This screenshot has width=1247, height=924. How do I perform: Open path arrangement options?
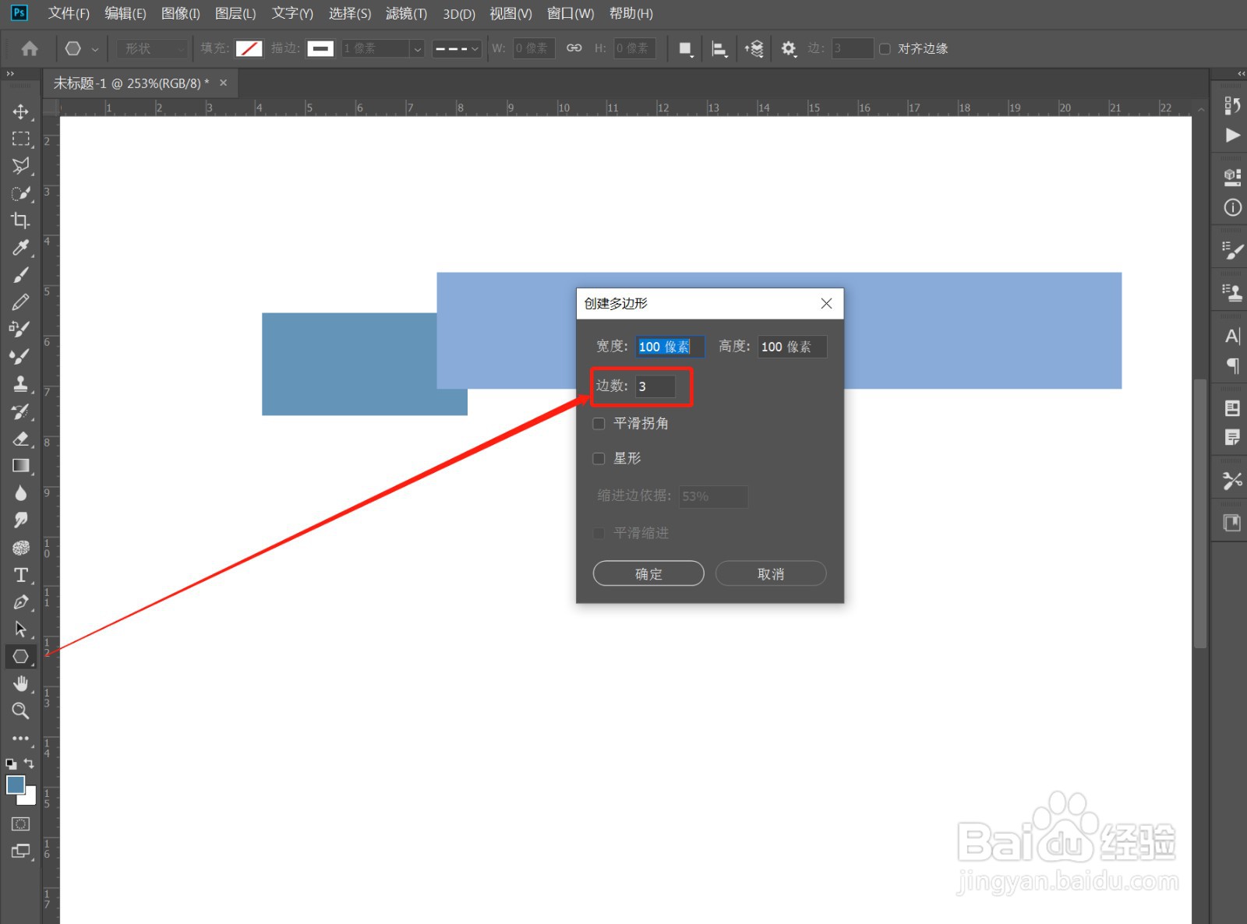coord(754,48)
